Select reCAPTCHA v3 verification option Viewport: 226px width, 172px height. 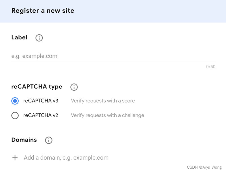15,101
